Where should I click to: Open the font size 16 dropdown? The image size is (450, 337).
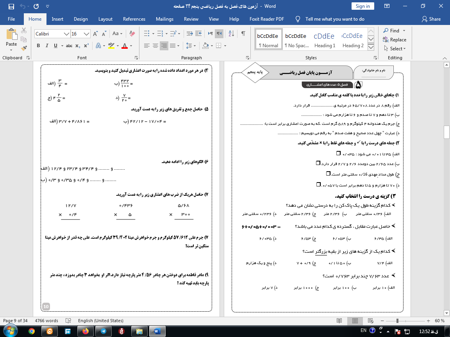(87, 34)
